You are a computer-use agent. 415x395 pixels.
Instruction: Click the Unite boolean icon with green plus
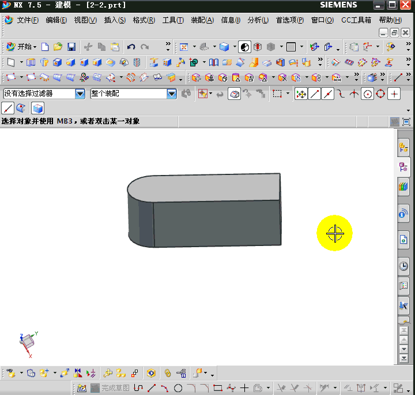[194, 63]
